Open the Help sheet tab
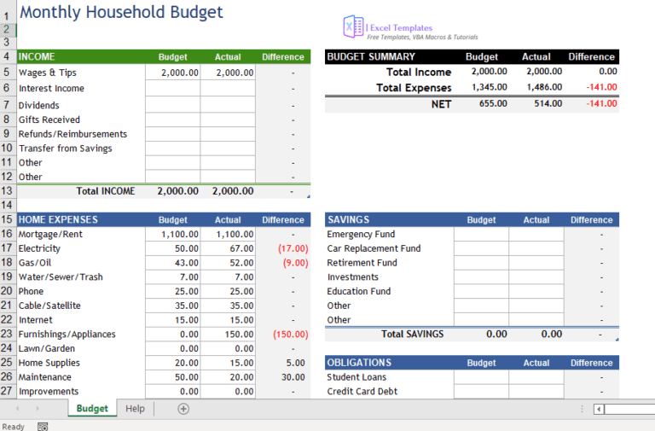Screen dimensions: 655x431 point(135,409)
